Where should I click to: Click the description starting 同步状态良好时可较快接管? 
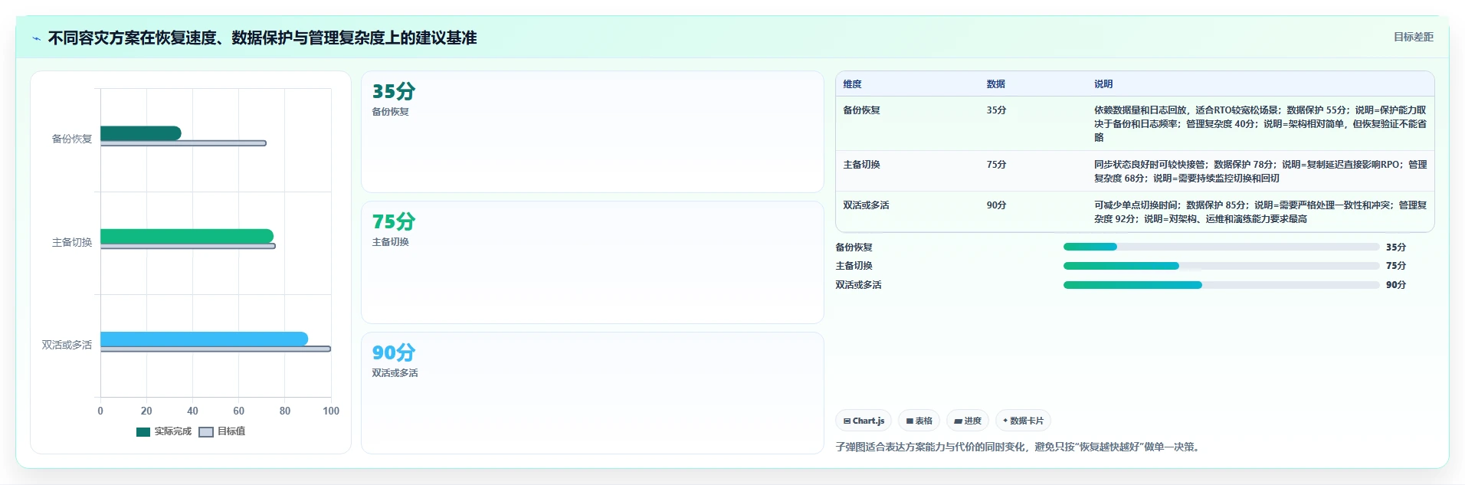(x=1260, y=172)
